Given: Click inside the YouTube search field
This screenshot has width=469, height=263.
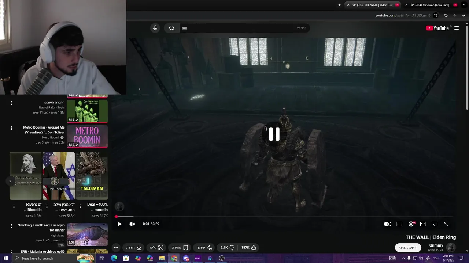Looking at the screenshot, I should click(245, 28).
